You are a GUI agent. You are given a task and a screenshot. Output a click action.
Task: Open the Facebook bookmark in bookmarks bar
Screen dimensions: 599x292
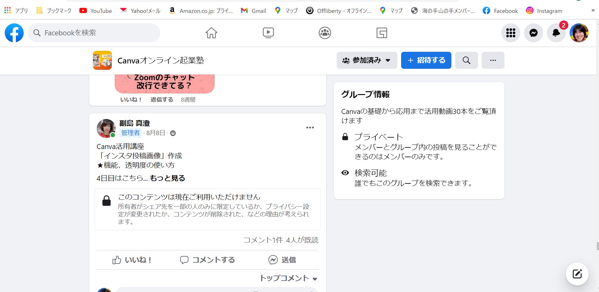point(500,11)
